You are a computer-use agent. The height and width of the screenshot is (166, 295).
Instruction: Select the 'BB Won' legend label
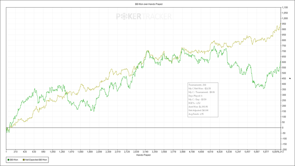point(14,160)
